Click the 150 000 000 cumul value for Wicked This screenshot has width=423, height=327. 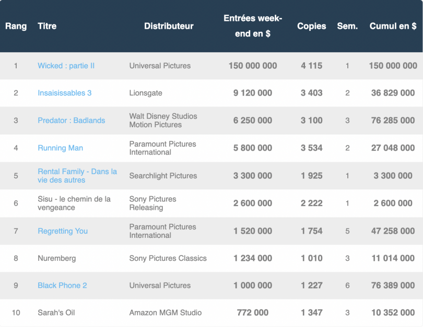392,66
